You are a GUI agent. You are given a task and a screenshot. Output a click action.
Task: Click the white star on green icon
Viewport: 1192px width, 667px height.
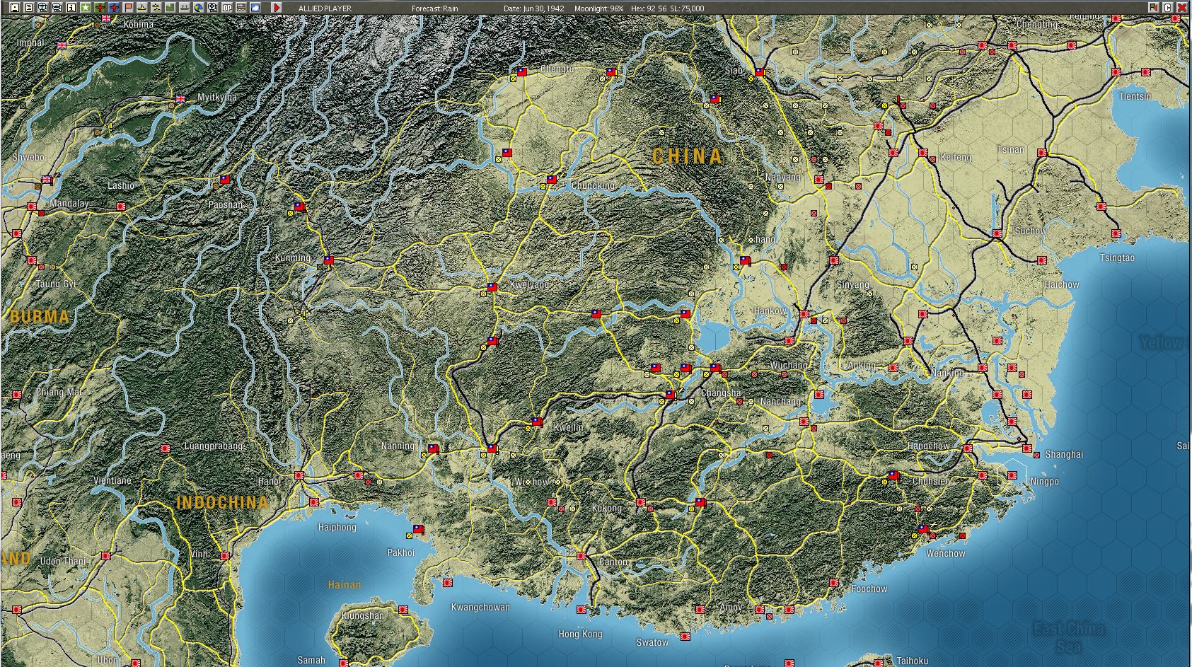(x=86, y=8)
